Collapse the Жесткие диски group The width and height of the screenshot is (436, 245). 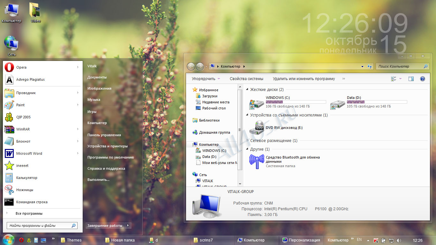pos(248,90)
